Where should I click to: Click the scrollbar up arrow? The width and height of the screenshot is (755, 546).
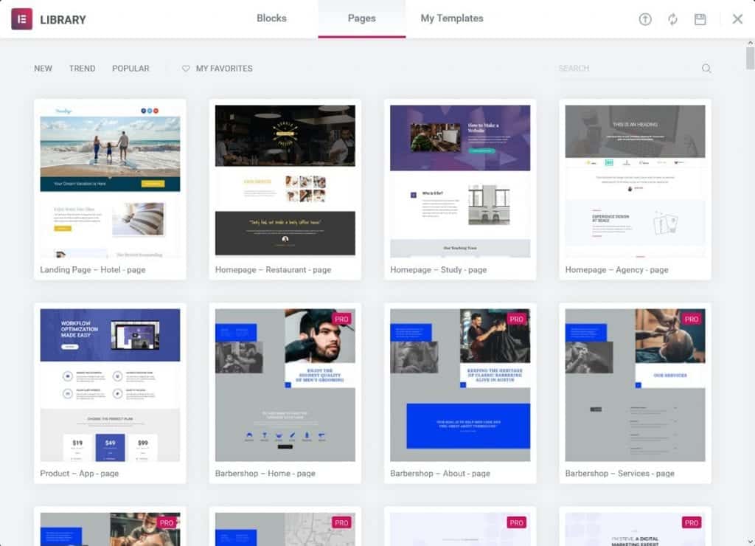pos(750,43)
